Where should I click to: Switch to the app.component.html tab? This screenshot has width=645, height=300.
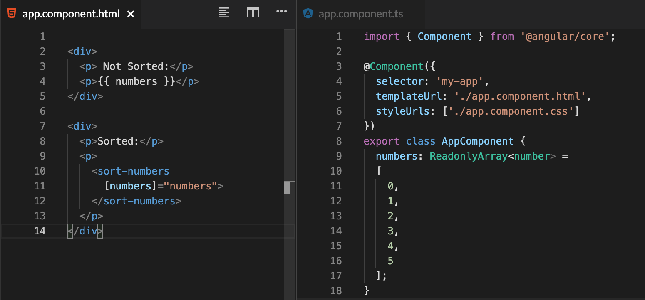coord(71,14)
